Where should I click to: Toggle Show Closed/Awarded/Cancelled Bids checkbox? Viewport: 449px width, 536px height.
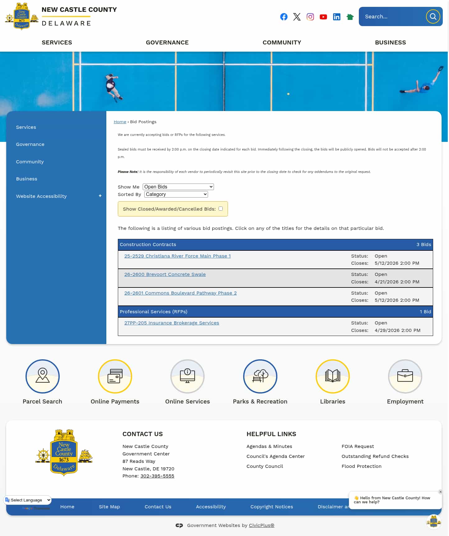[x=221, y=209]
